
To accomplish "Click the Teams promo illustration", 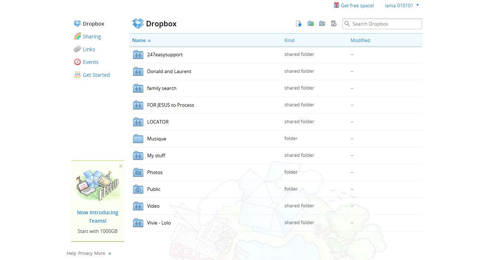I will 98,185.
